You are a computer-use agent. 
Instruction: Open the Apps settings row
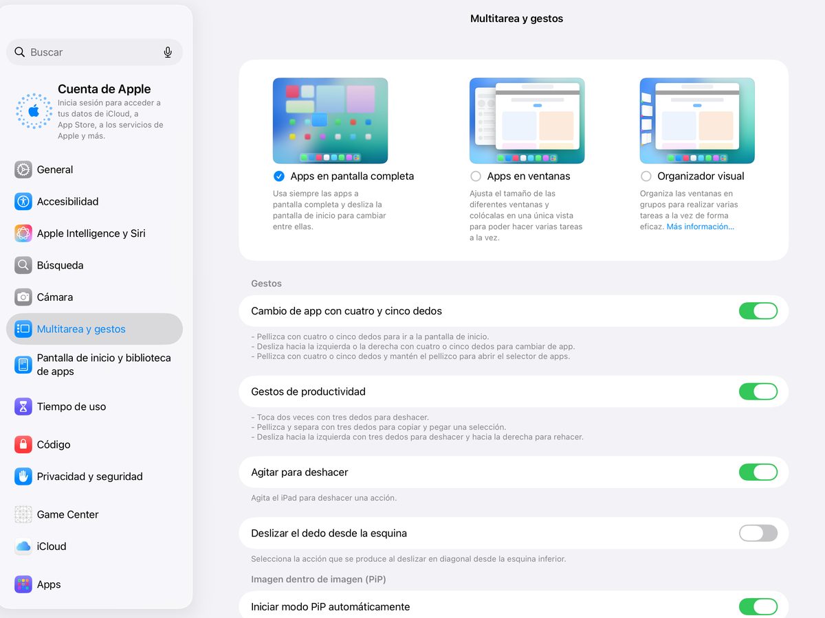pos(94,584)
